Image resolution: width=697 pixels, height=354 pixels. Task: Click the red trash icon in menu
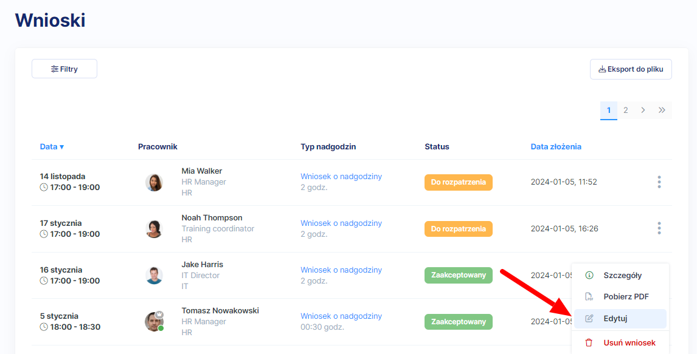(589, 342)
